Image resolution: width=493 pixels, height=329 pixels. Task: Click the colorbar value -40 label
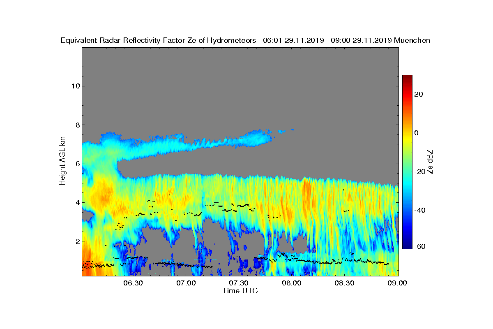click(x=419, y=210)
